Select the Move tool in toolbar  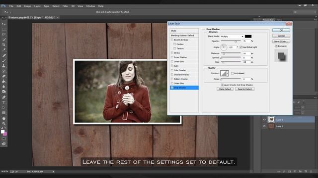3,24
